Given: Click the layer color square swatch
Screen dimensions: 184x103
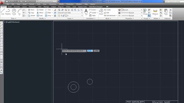Looking at the screenshot, I should [66, 16].
